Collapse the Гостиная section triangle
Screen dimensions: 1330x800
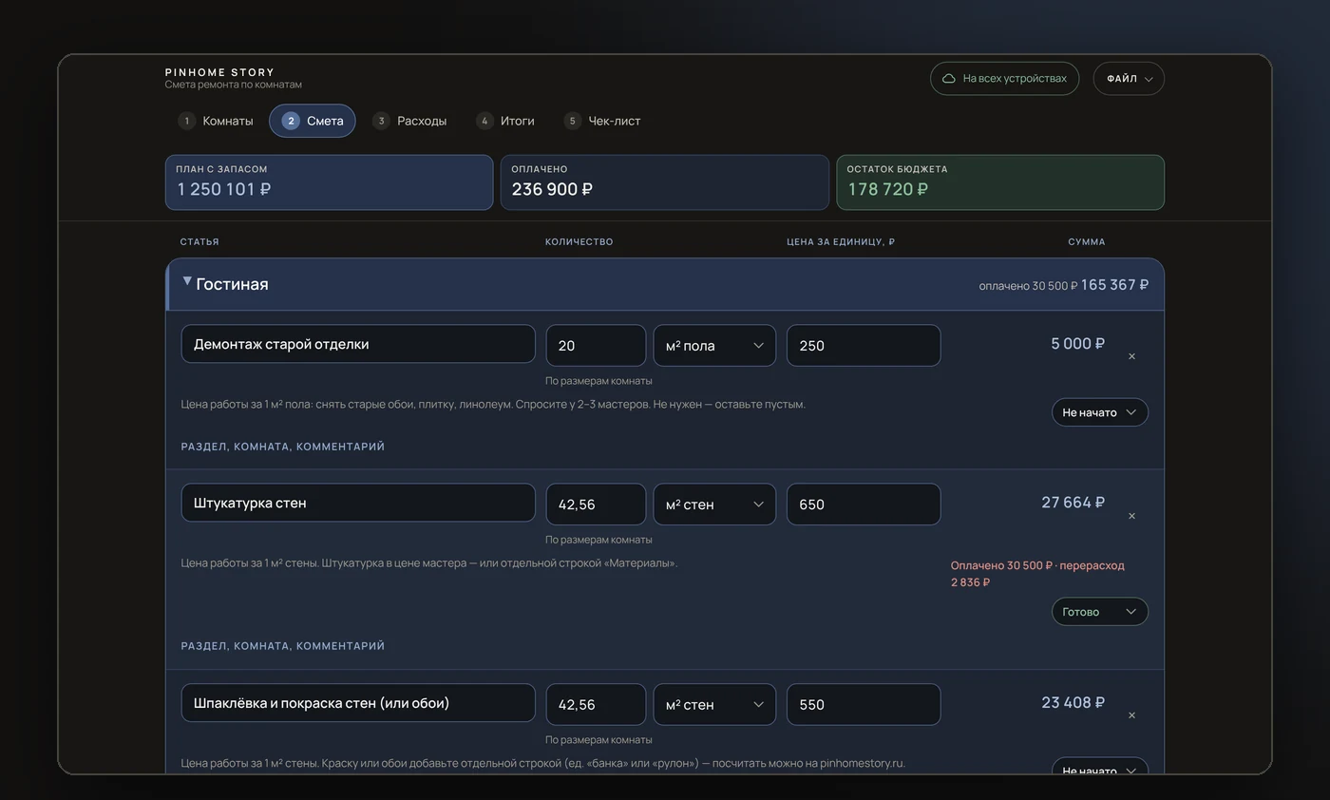187,282
